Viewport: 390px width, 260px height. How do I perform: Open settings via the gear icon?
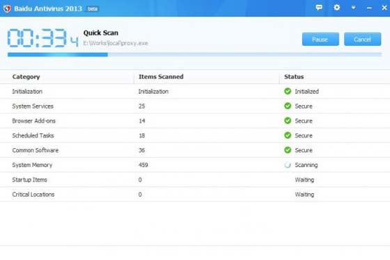[336, 8]
